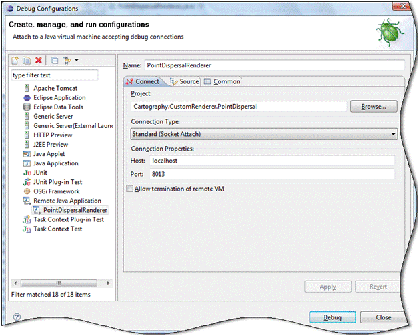The width and height of the screenshot is (419, 336).
Task: Switch to the Common tab
Action: [222, 81]
